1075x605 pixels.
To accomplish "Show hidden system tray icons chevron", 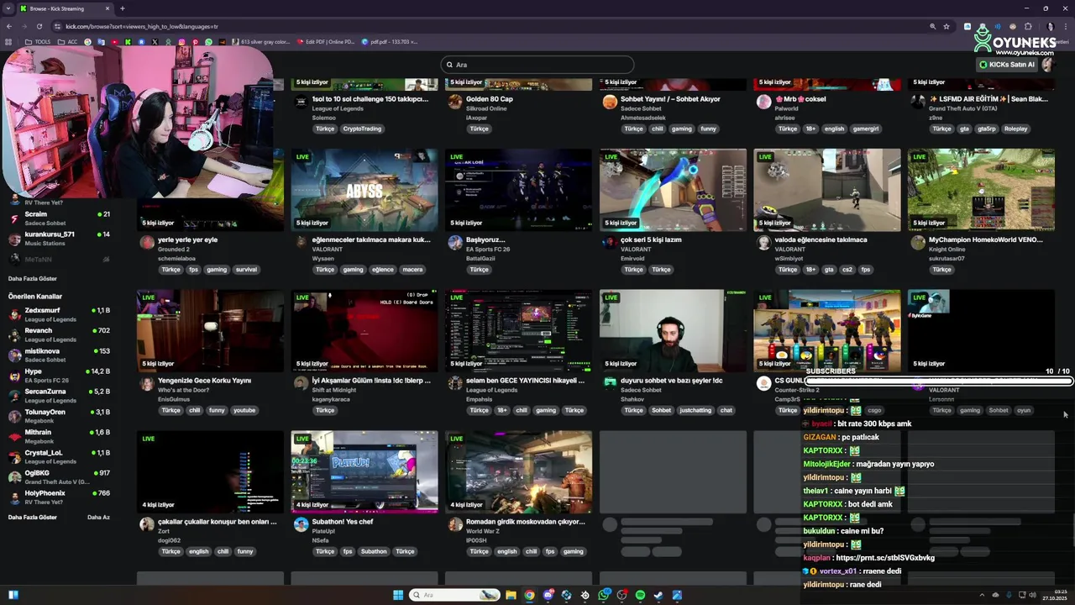I will coord(982,595).
